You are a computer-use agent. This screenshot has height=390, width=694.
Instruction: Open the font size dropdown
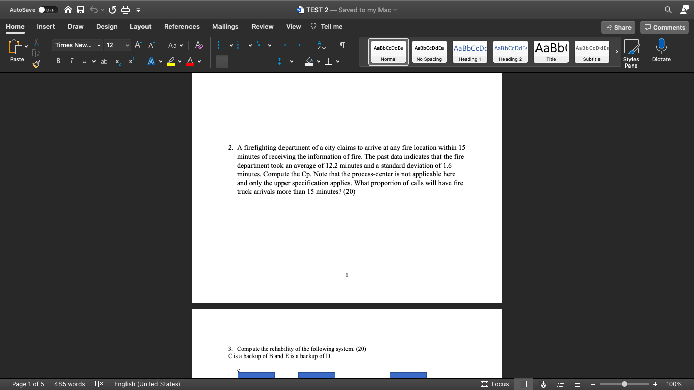117,45
